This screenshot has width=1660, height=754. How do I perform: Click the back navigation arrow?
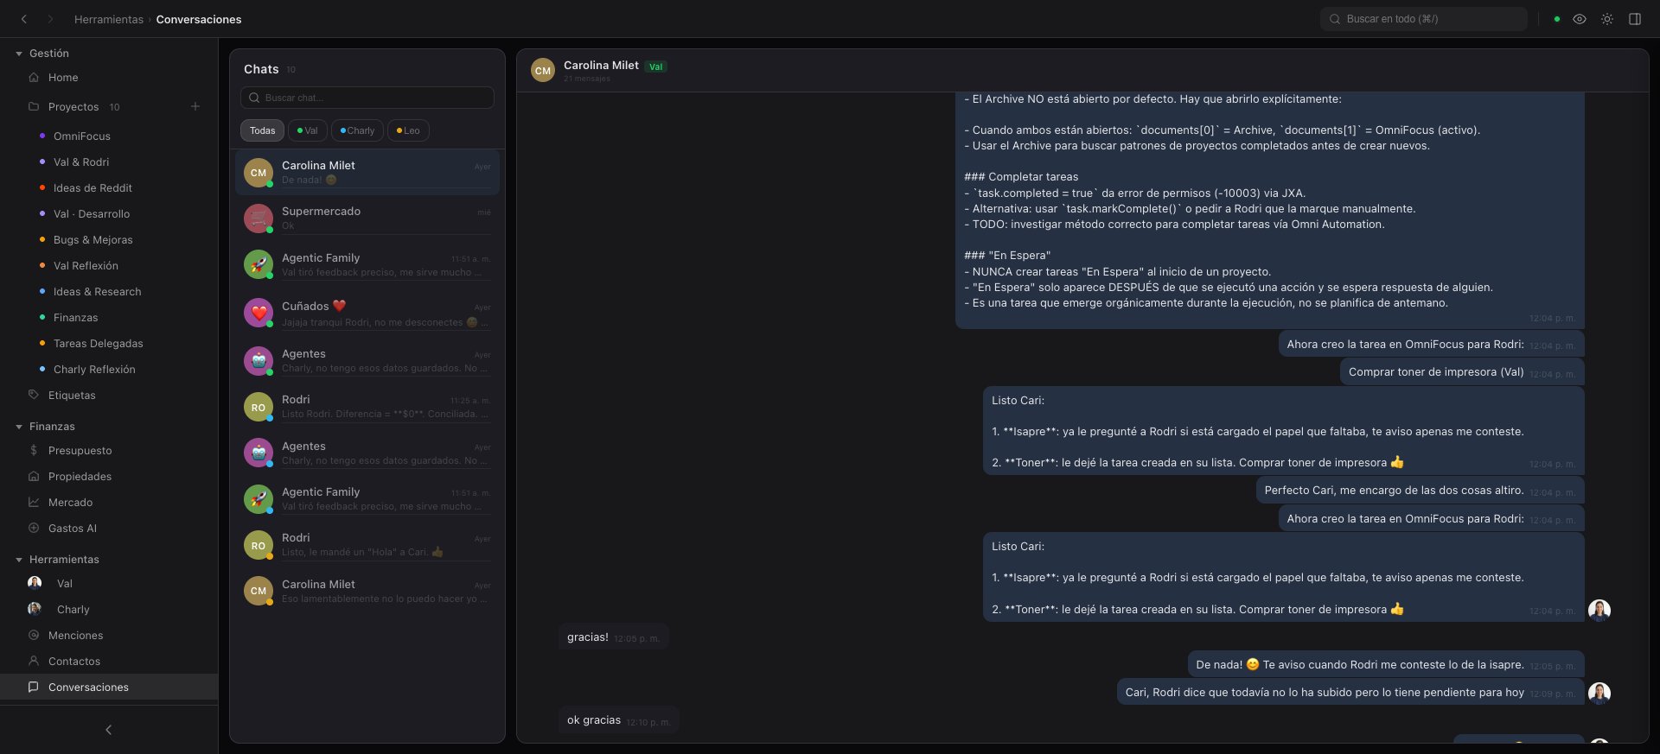tap(24, 19)
